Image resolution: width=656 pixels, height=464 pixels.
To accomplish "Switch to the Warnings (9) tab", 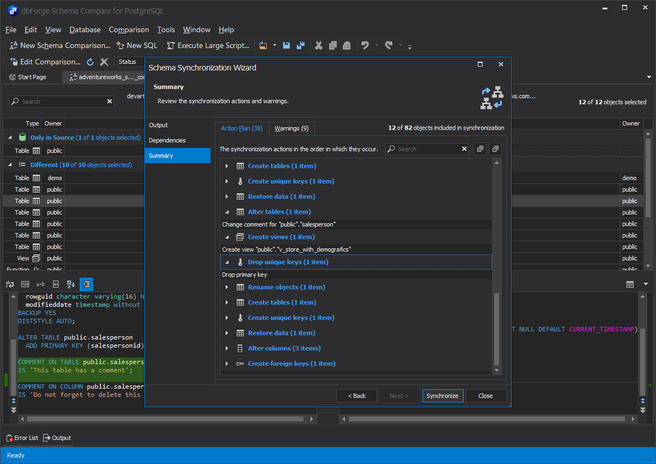I will click(291, 128).
